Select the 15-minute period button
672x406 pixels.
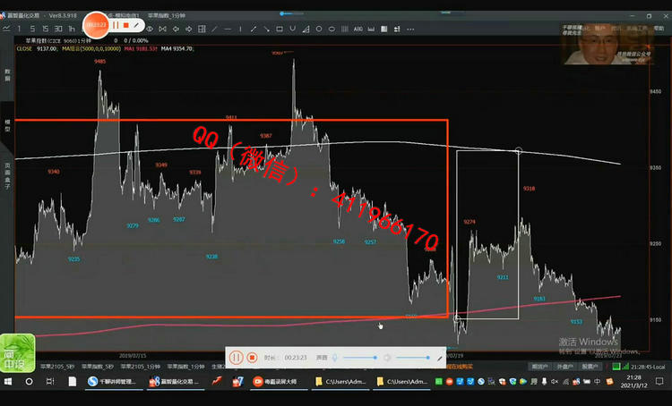[45, 29]
